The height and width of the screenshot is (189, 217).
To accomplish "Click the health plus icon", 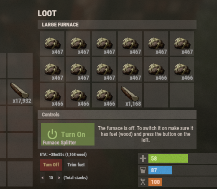I will (x=143, y=158).
